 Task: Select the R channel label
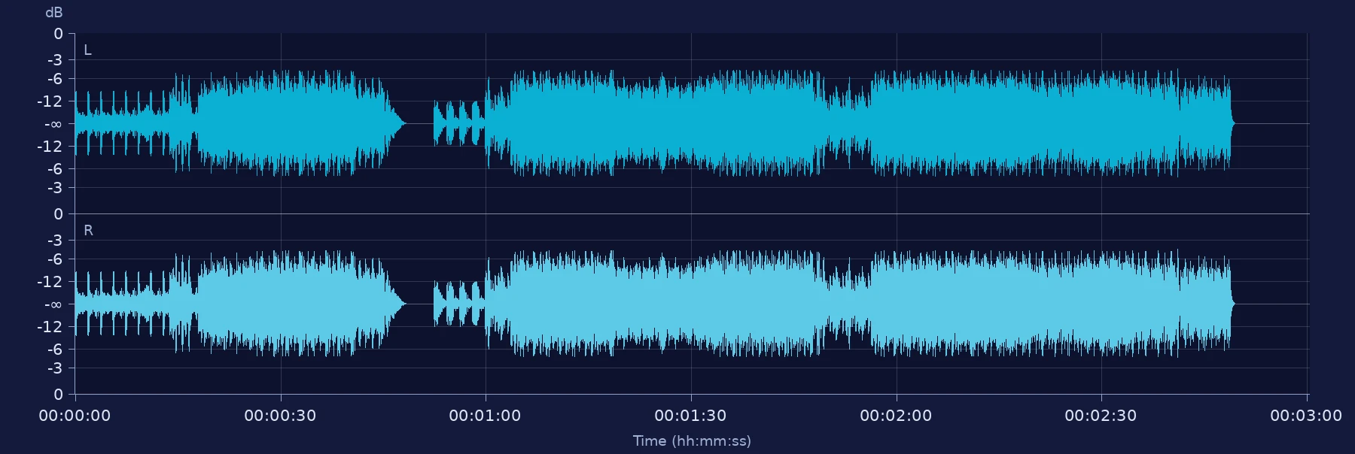[88, 231]
